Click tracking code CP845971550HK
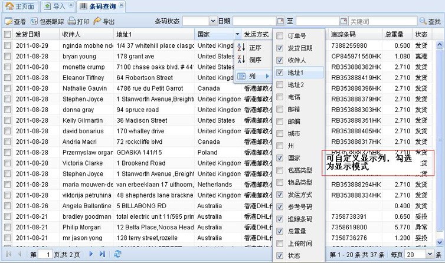445x263 pixels. [356, 56]
